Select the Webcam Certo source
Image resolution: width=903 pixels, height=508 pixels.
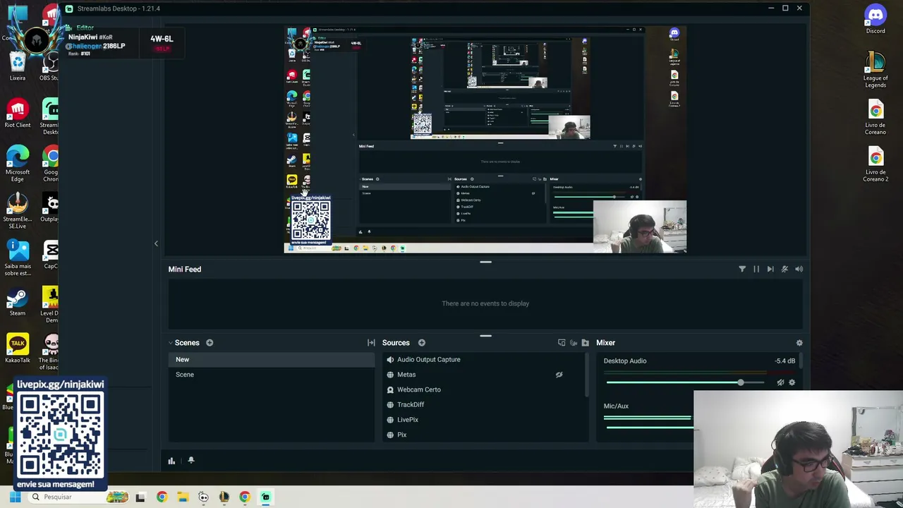tap(484, 389)
